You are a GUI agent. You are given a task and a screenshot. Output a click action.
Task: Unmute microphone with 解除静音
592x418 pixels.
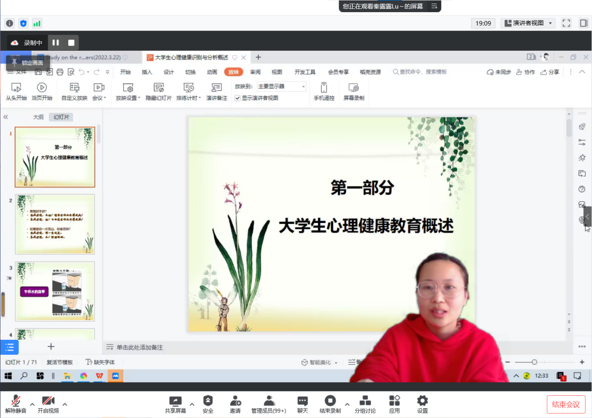(x=16, y=401)
